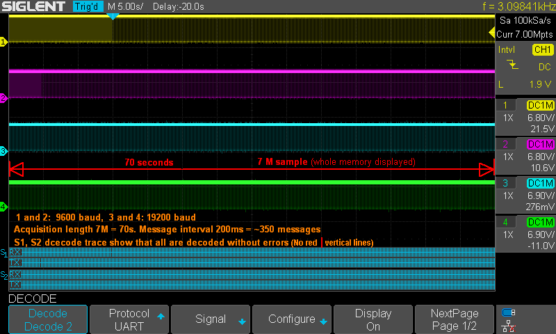
Task: Click the SIGLENT logo
Action: tap(33, 6)
